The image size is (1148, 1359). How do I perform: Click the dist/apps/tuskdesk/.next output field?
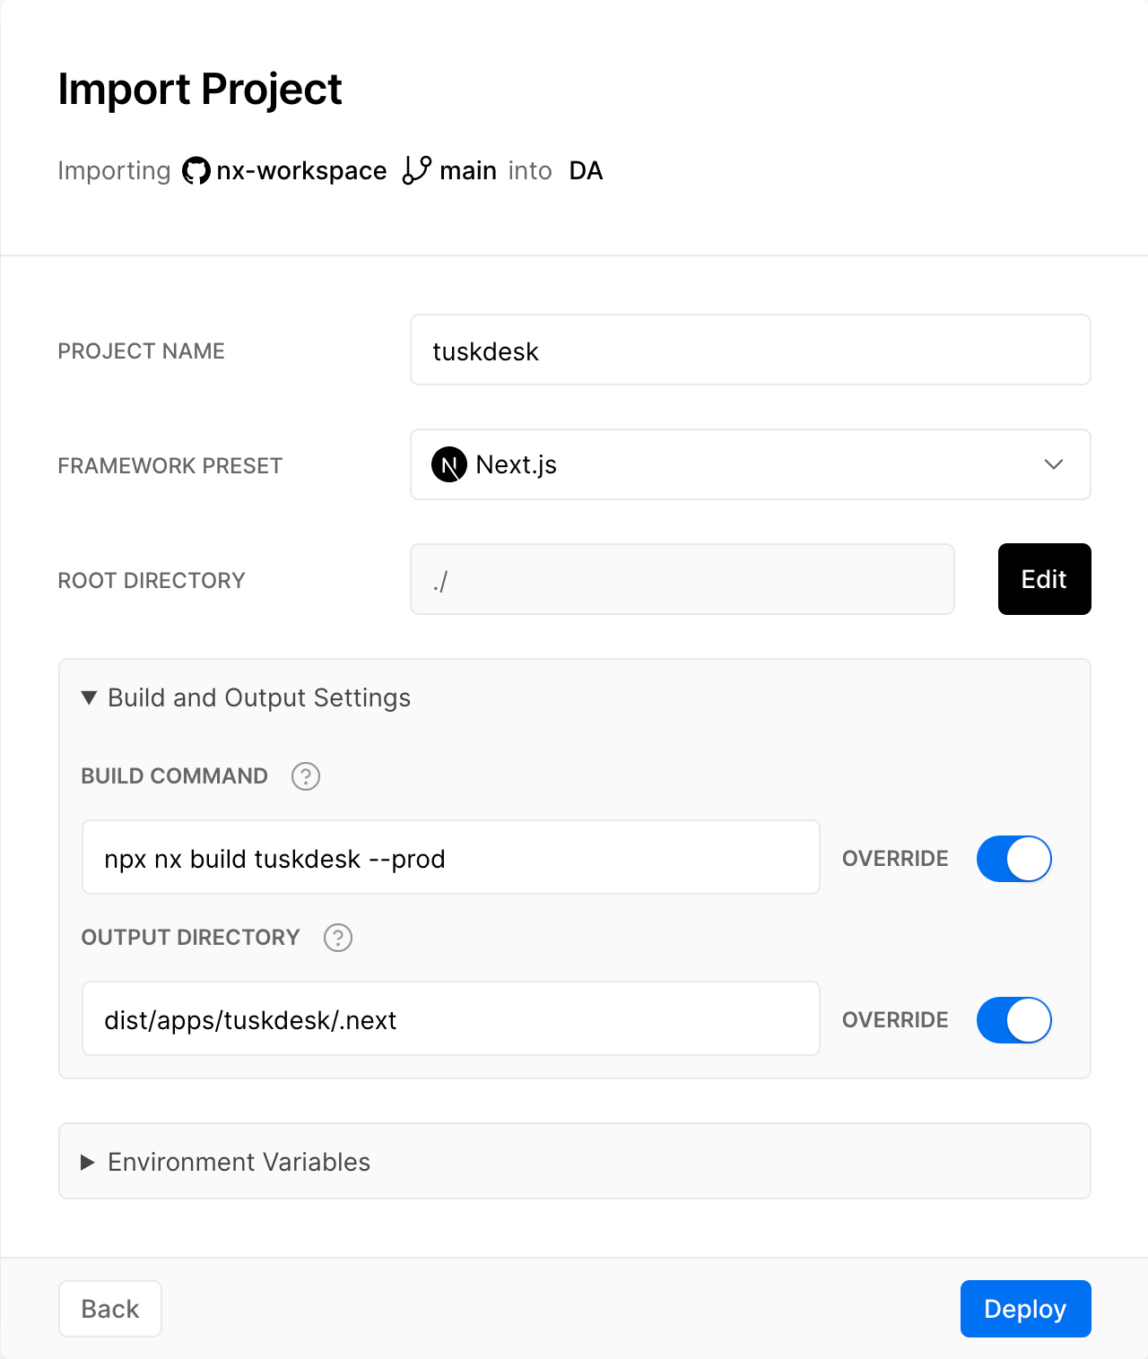(x=450, y=1018)
